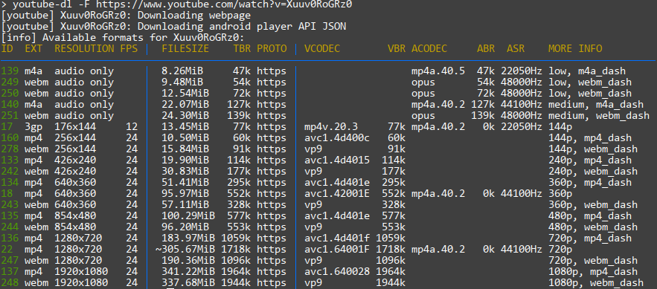
Task: Select the format ID 17
Action: click(7, 127)
